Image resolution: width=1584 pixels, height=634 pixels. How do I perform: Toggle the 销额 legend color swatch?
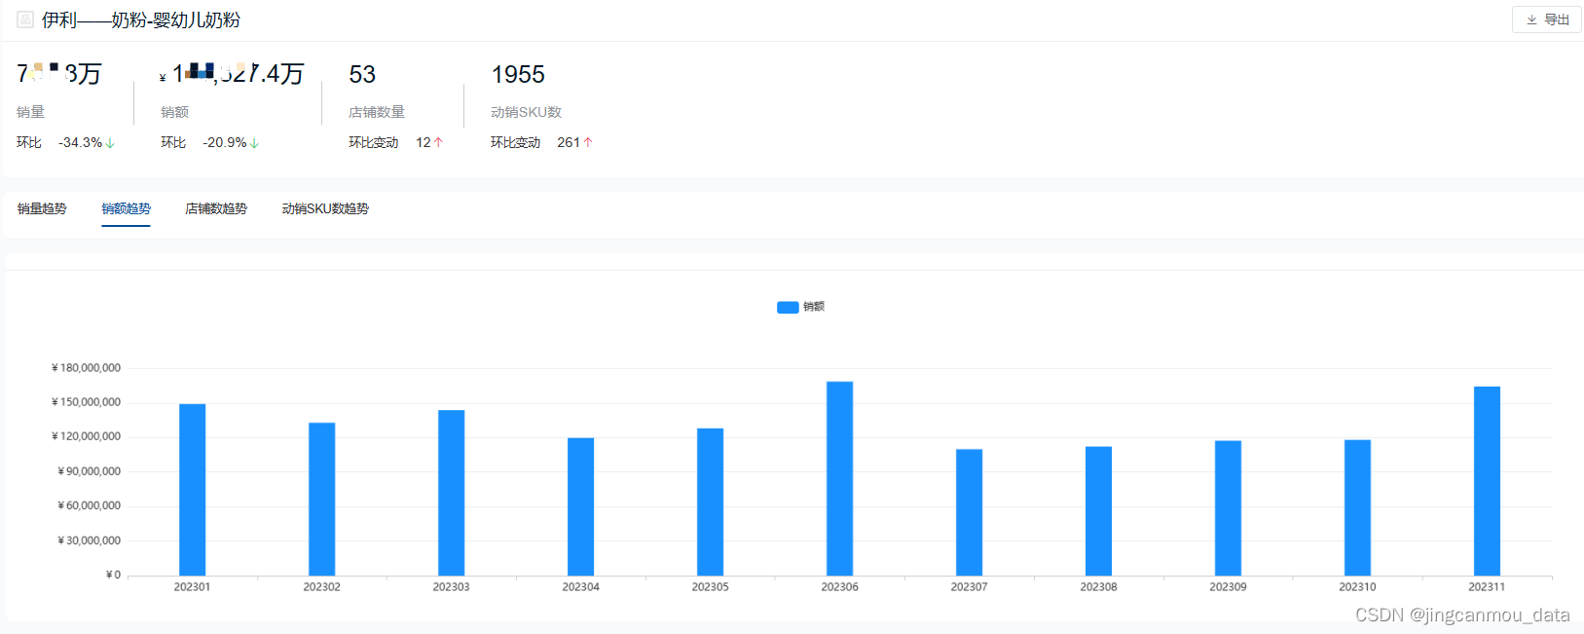pyautogui.click(x=788, y=307)
